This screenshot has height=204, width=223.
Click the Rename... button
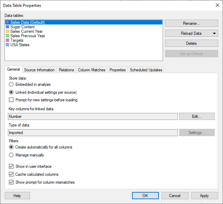click(x=191, y=23)
